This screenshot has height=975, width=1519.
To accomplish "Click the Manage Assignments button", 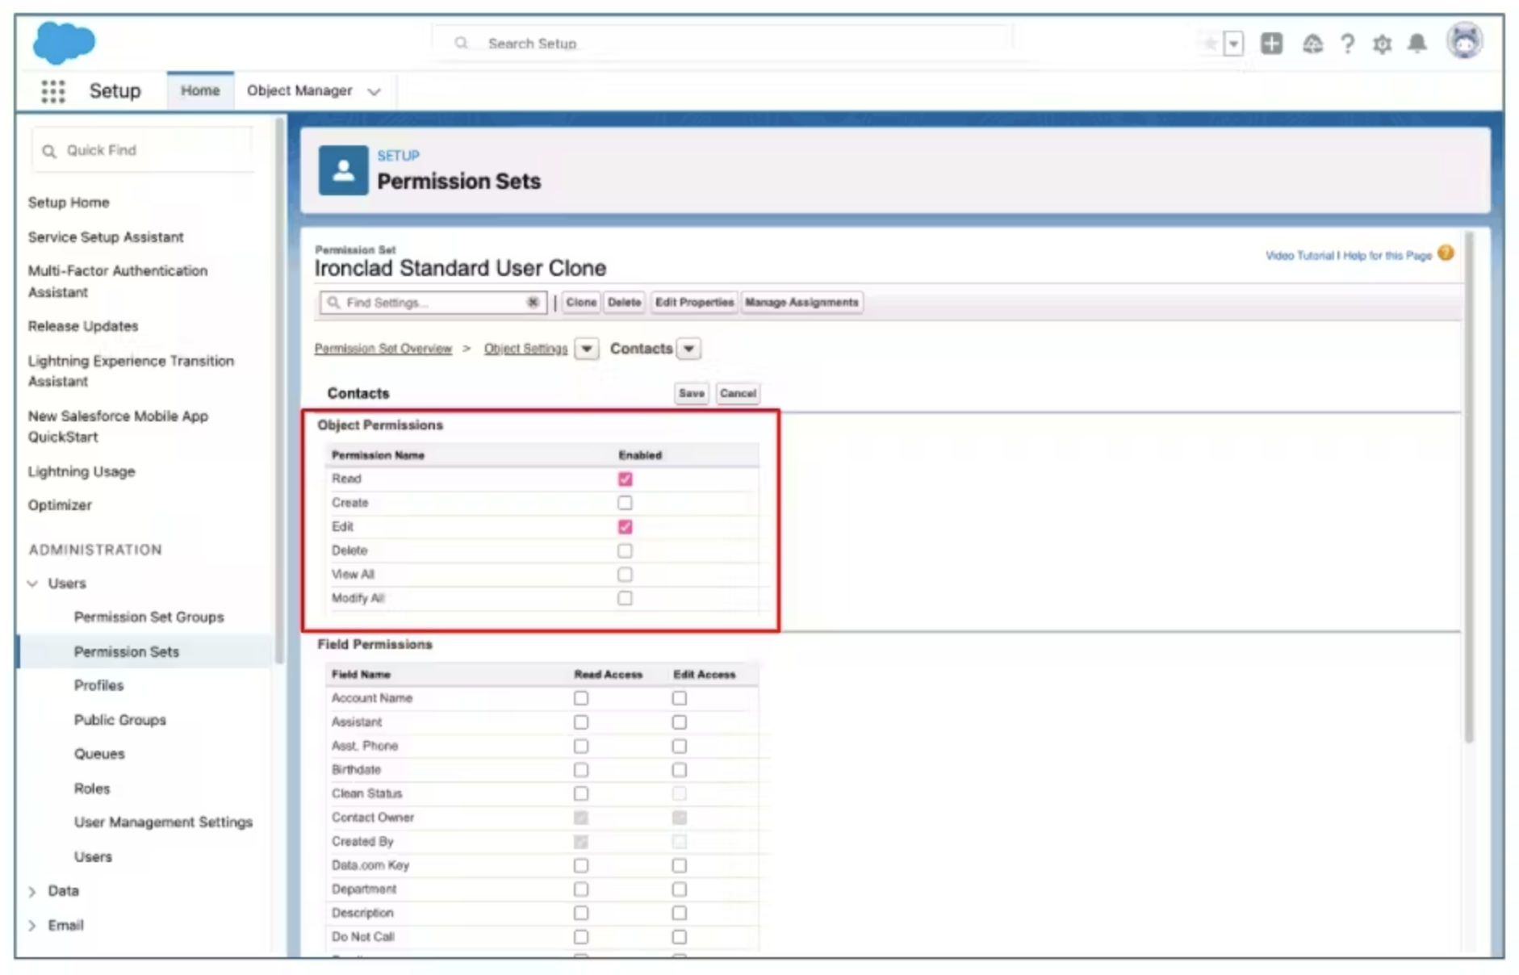I will coord(801,303).
